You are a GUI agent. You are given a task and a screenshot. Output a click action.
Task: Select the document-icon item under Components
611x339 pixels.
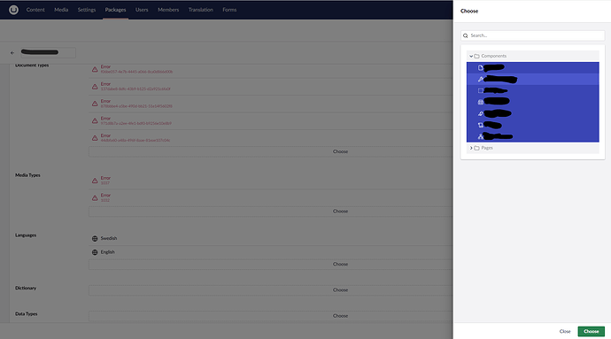tap(533, 68)
